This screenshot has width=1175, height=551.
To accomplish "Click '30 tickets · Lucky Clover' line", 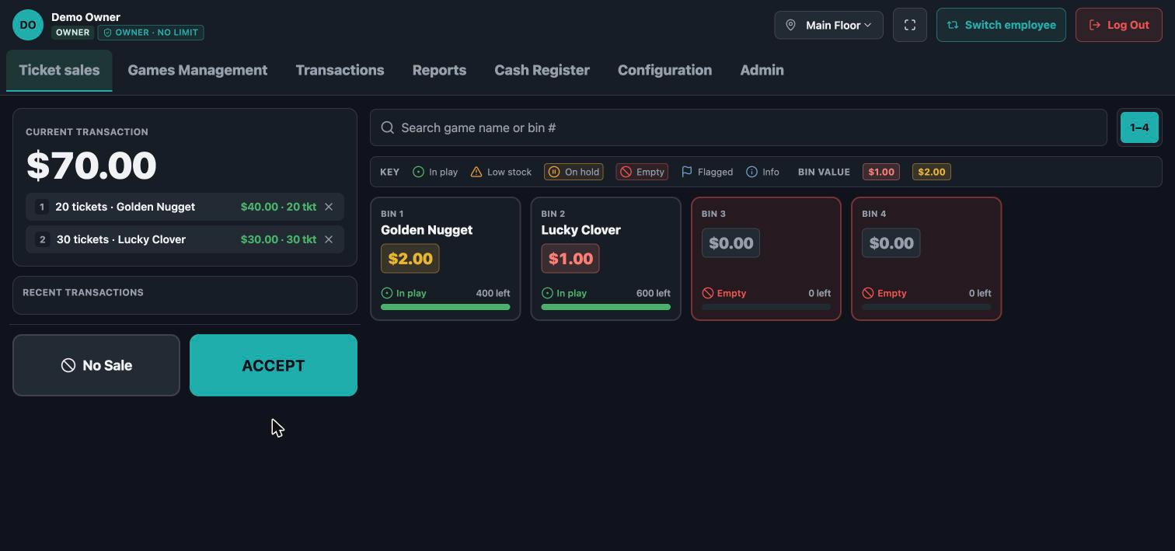I will 120,239.
